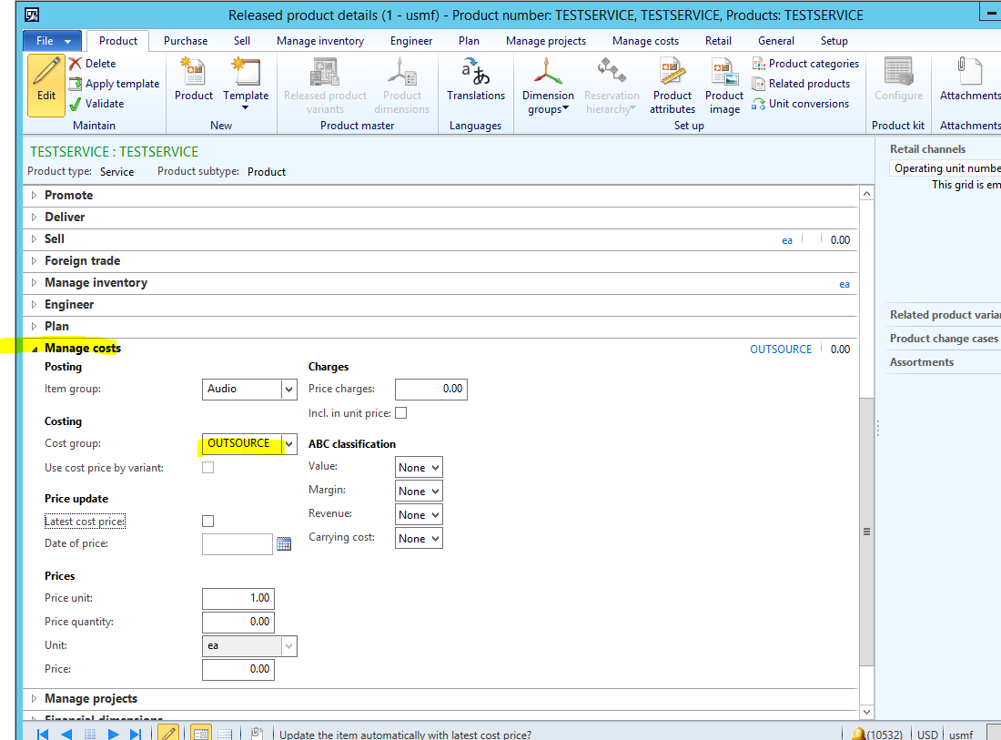
Task: Open the Date of price calendar icon
Action: (x=284, y=544)
